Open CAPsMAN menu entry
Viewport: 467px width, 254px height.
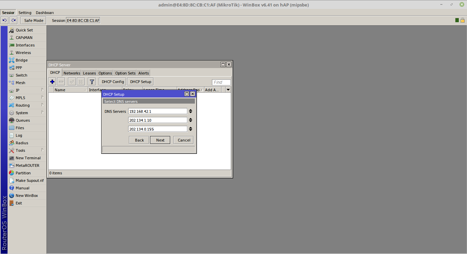point(27,38)
